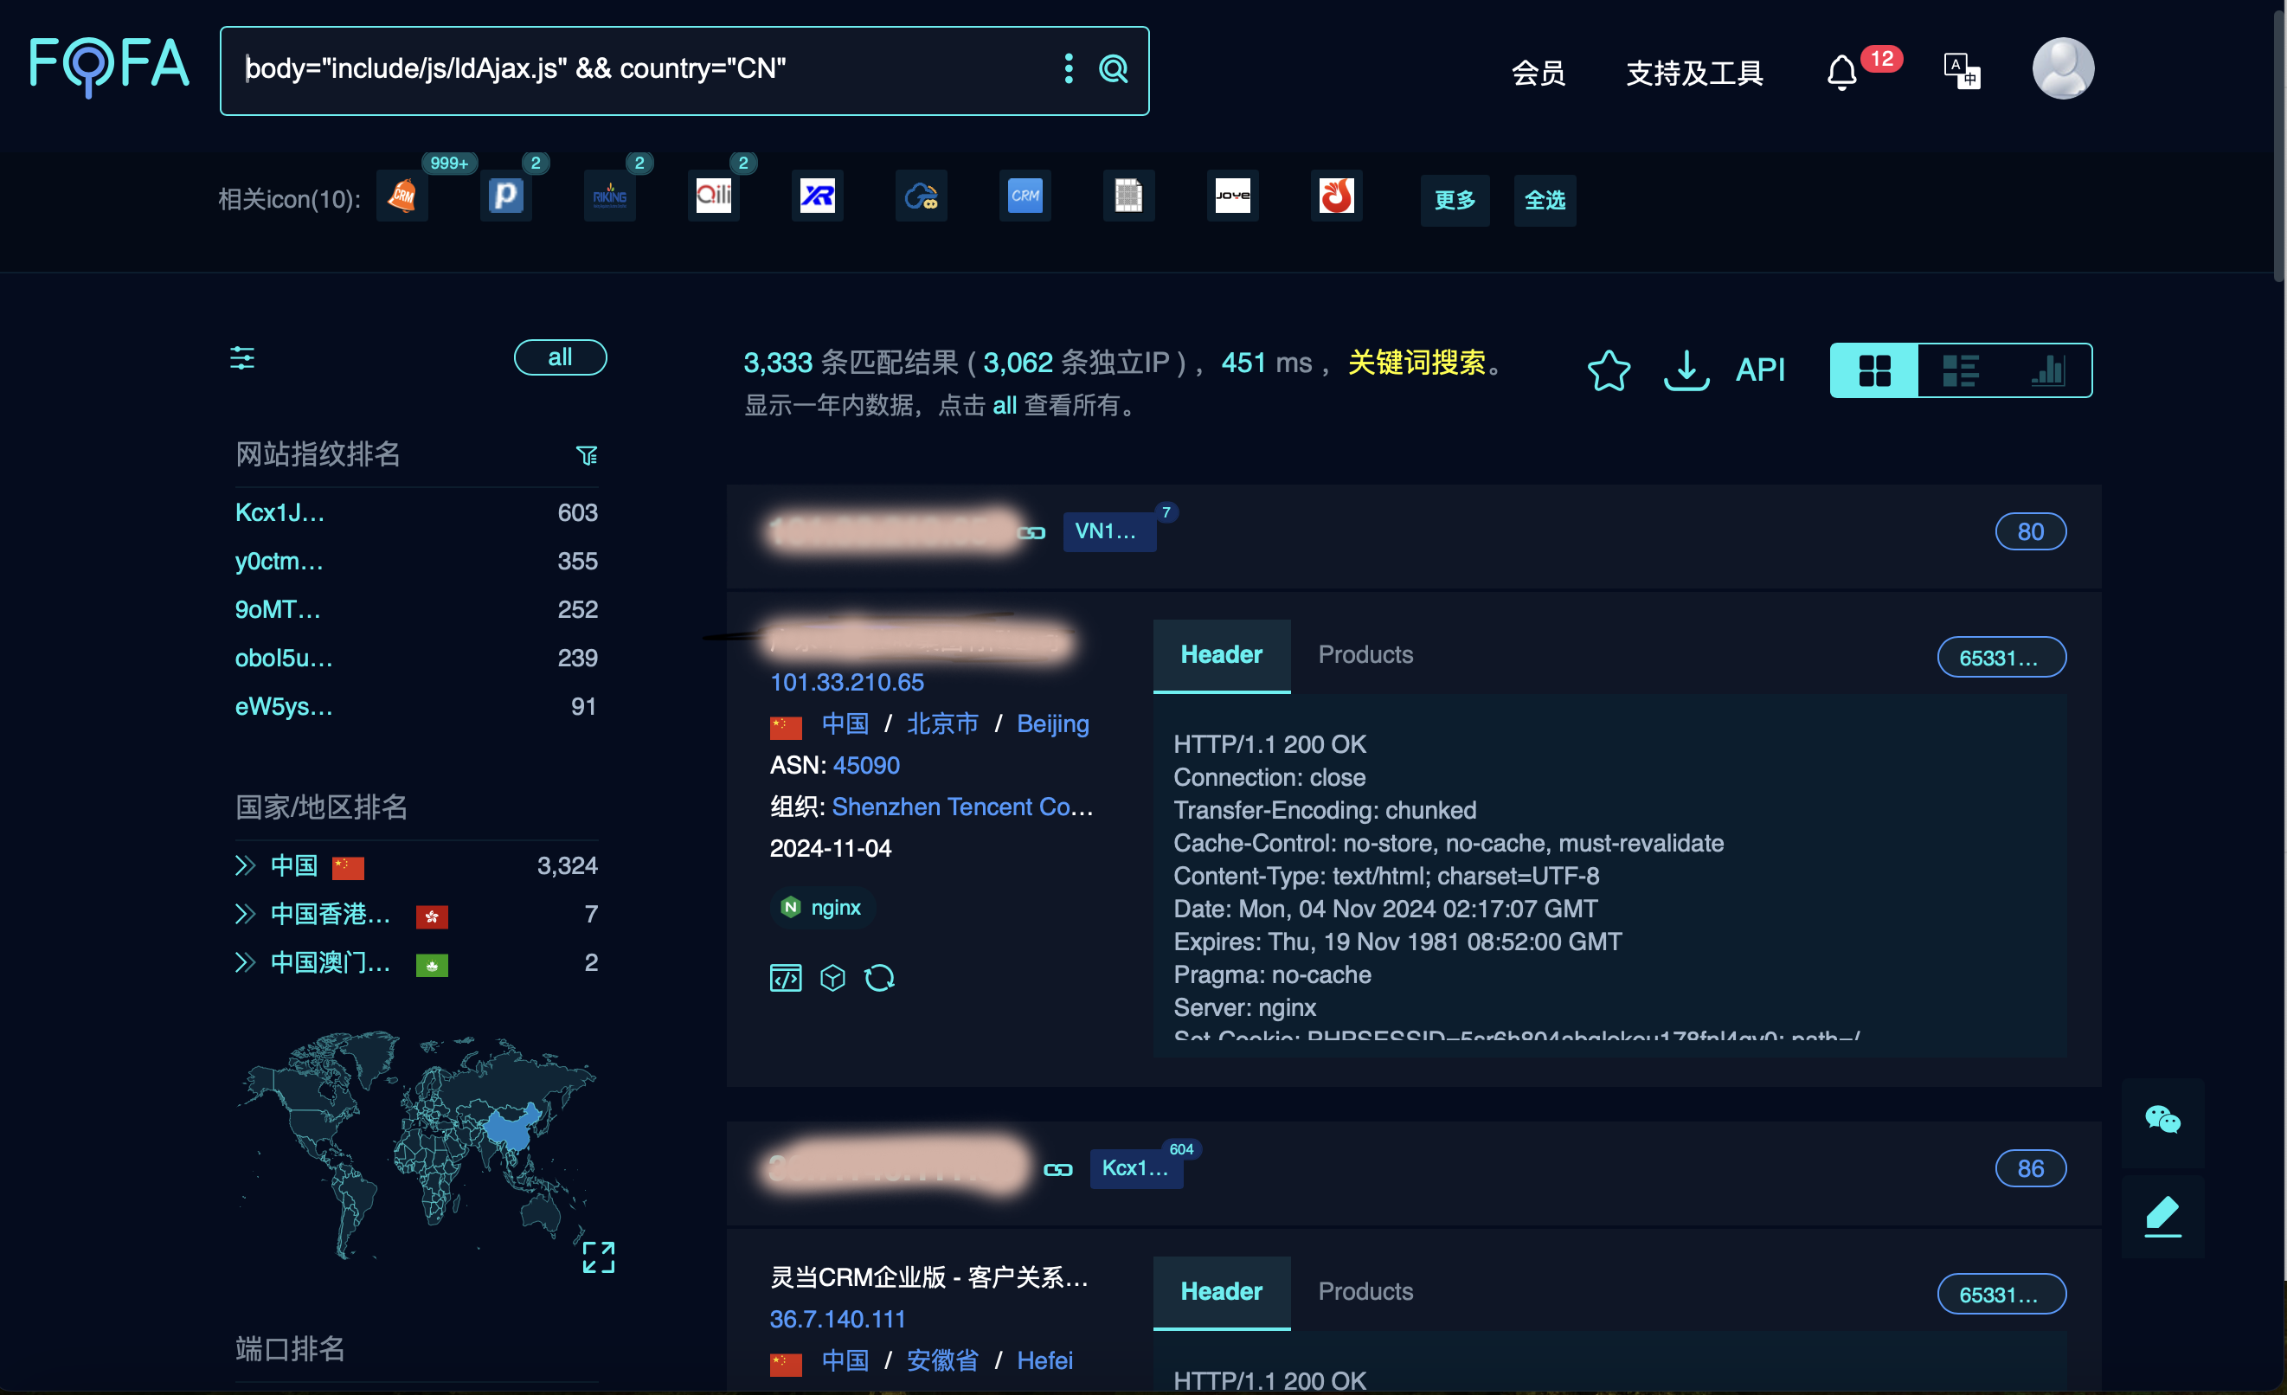Click the search magnifier icon in search bar

(x=1113, y=68)
